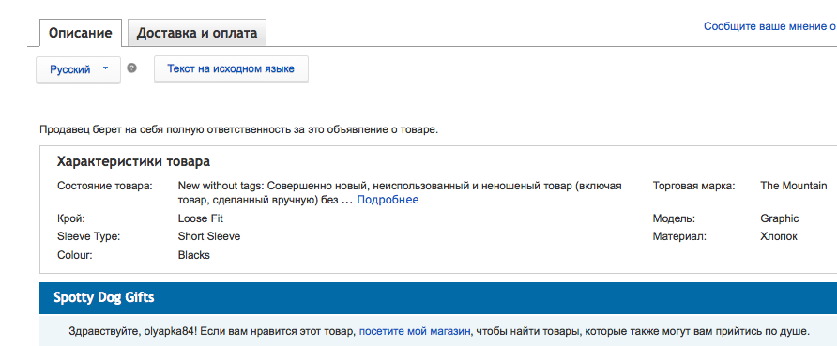Click the question mark help icon
Screen dimensions: 837x346
click(x=132, y=68)
